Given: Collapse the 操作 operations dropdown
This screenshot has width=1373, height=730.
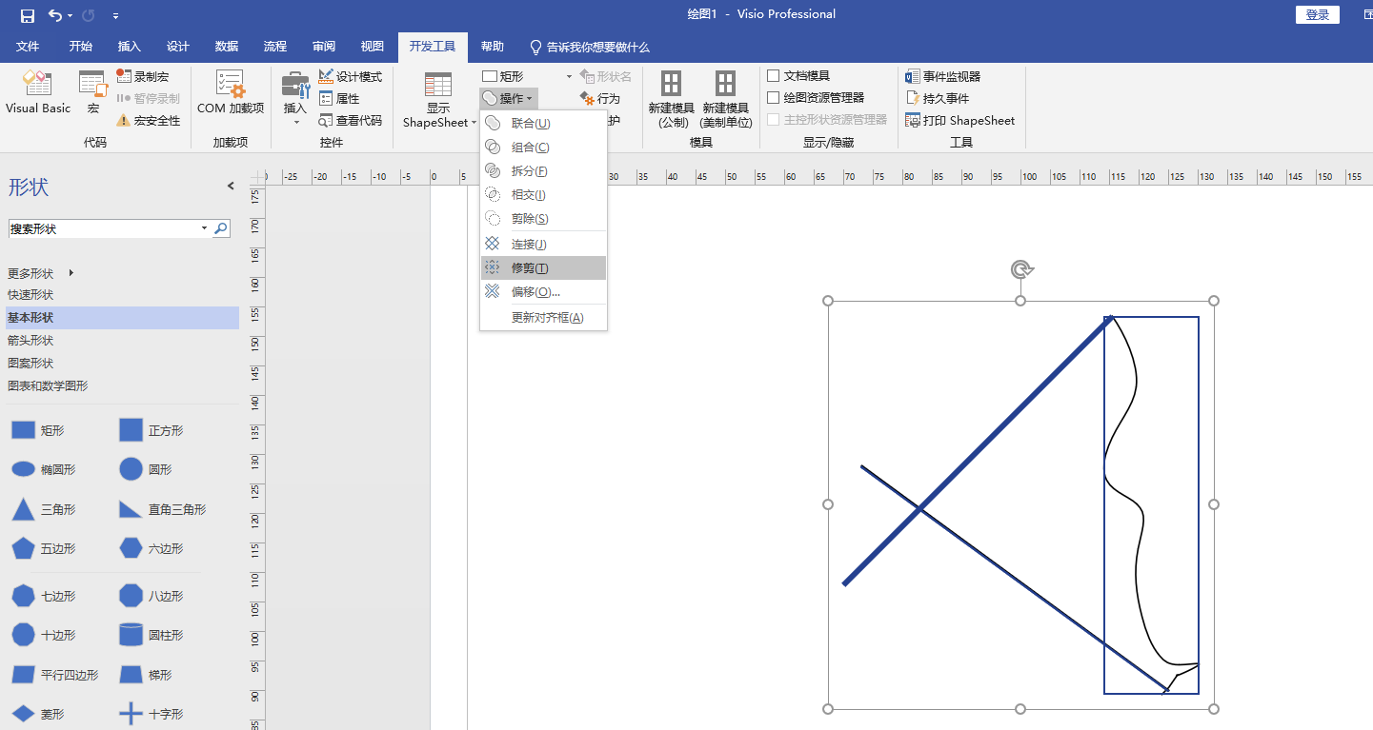Looking at the screenshot, I should (x=509, y=98).
